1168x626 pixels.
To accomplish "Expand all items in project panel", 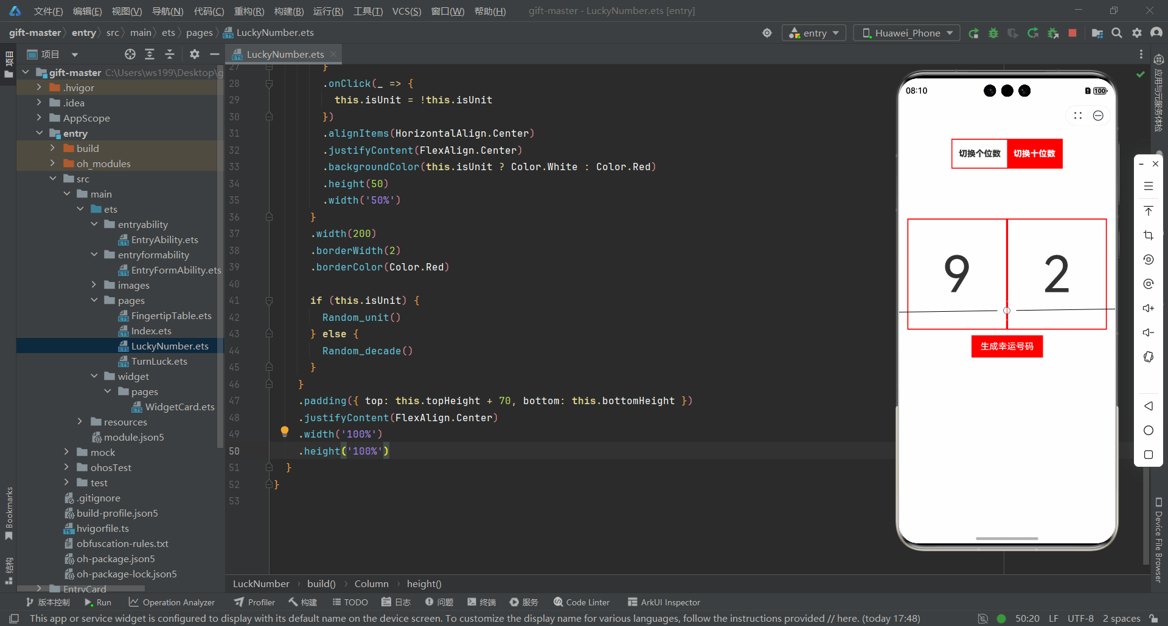I will [150, 54].
